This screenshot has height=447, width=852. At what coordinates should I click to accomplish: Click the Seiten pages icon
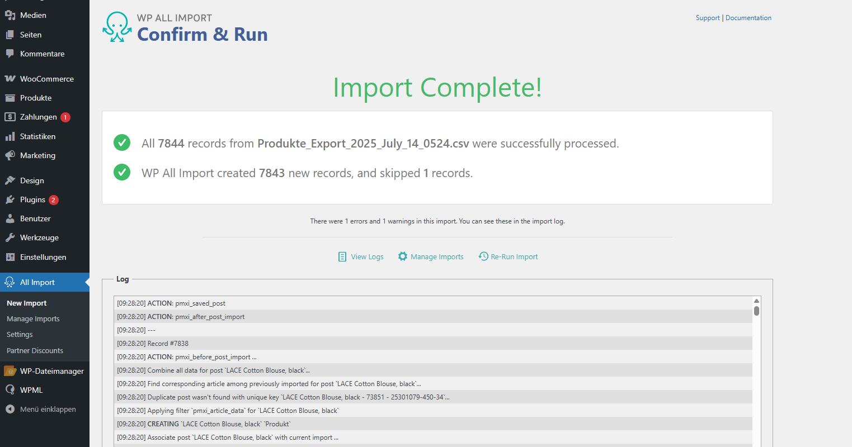point(10,35)
